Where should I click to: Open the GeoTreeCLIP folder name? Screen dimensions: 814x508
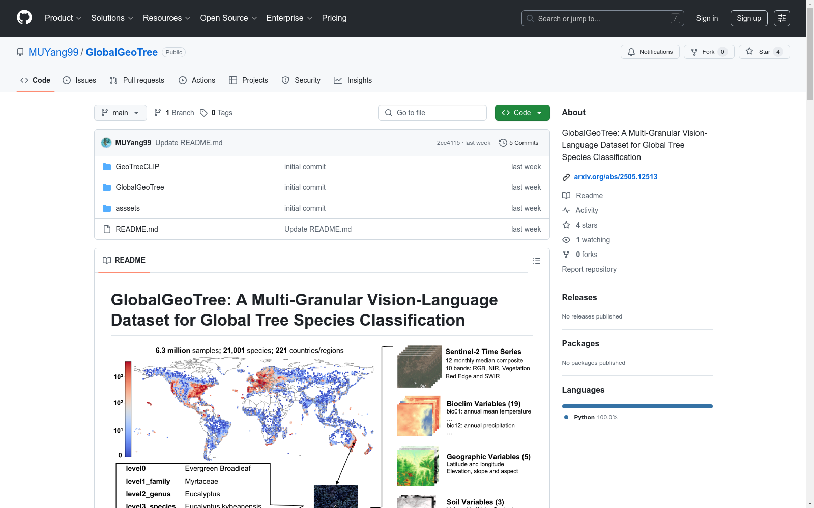tap(137, 167)
